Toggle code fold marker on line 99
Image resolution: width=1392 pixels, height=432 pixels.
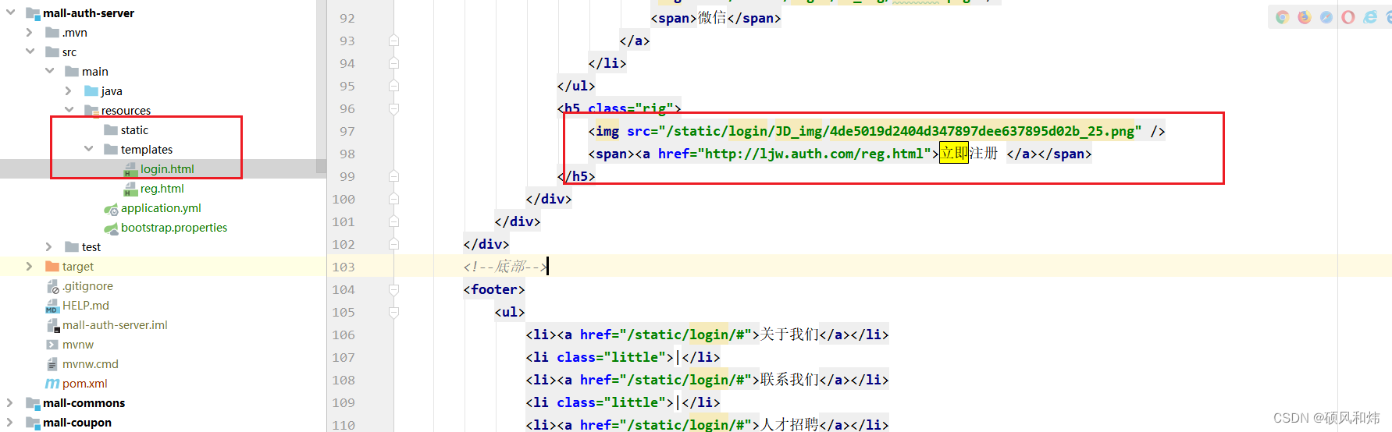coord(394,176)
